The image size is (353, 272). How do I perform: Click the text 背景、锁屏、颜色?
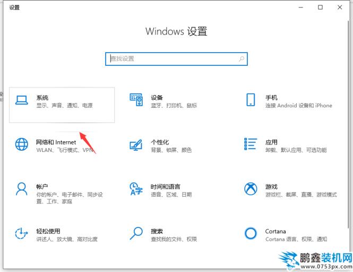pyautogui.click(x=171, y=150)
